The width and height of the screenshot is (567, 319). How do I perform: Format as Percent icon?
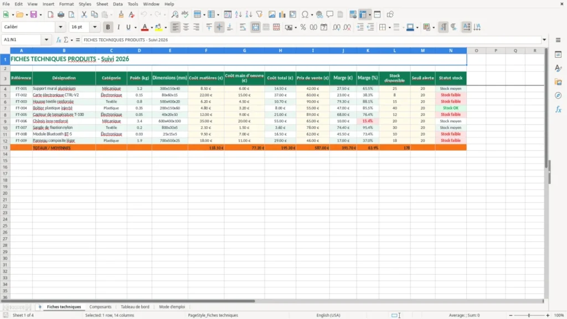pos(303,27)
